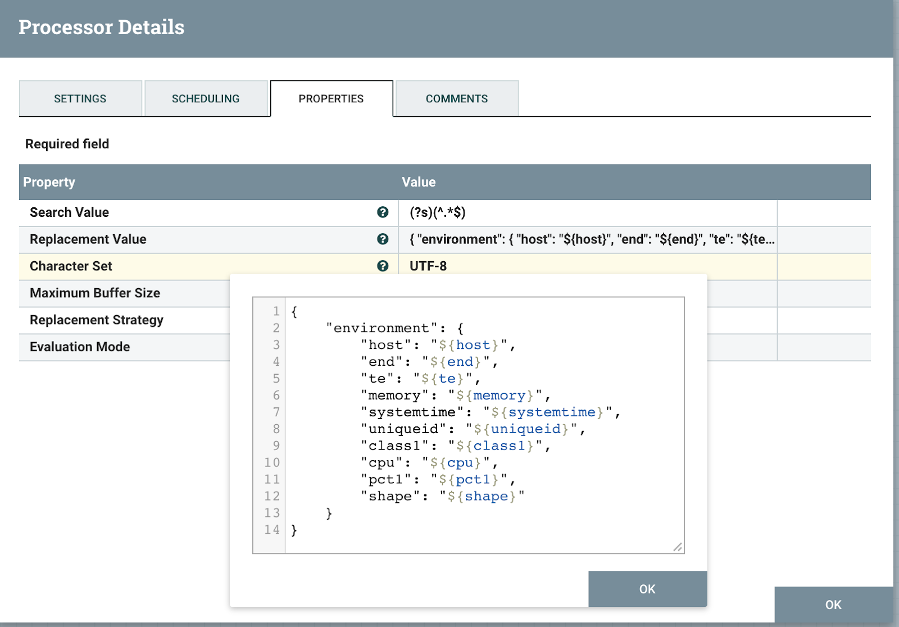This screenshot has height=627, width=899.
Task: Click the Property column header
Action: [x=49, y=182]
